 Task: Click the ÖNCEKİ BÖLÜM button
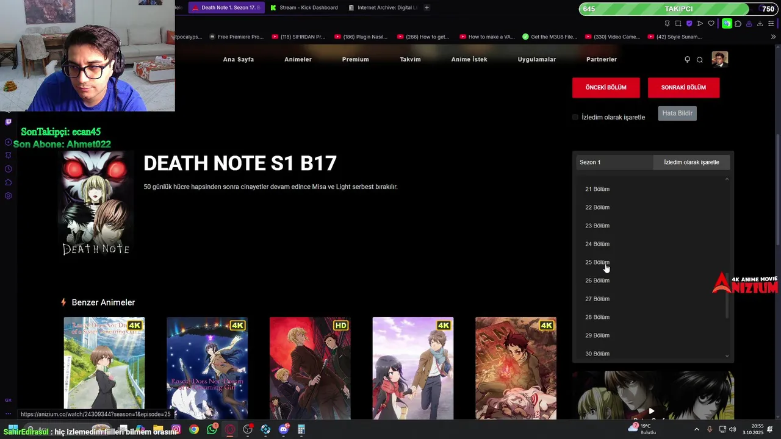click(606, 87)
